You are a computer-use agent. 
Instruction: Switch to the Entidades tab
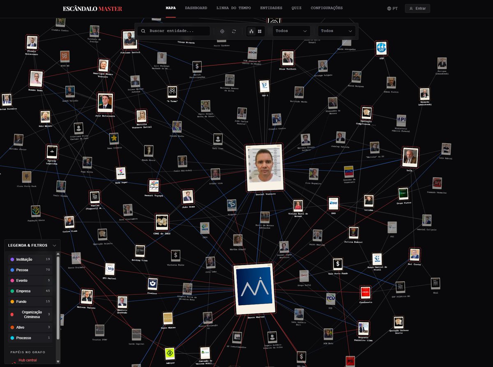tap(271, 8)
